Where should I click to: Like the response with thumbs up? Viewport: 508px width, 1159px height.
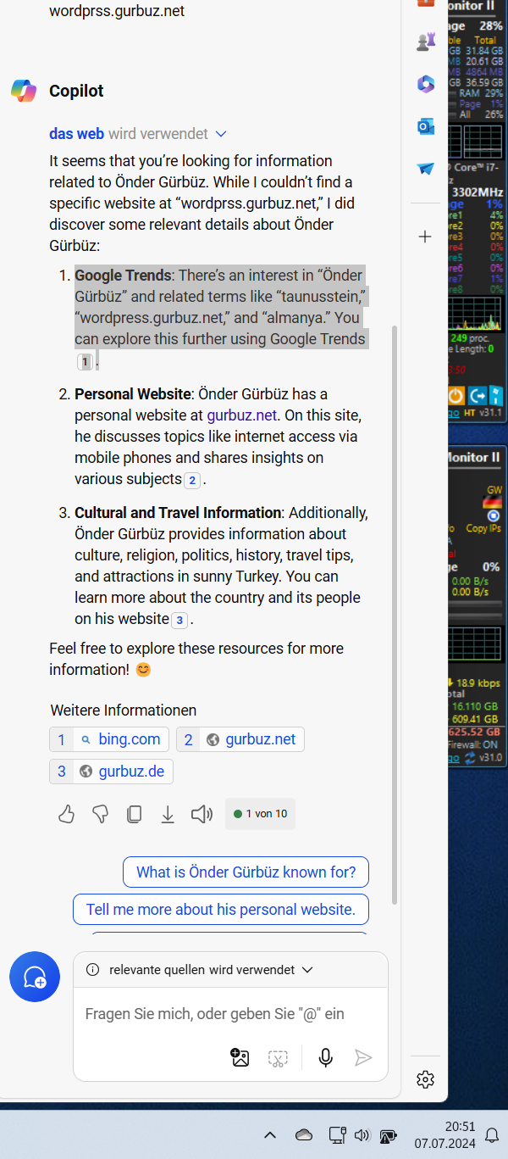click(67, 815)
